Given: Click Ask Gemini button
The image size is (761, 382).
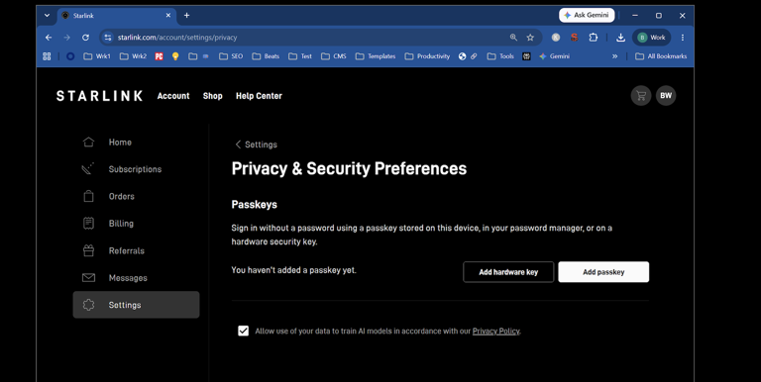Looking at the screenshot, I should point(587,15).
